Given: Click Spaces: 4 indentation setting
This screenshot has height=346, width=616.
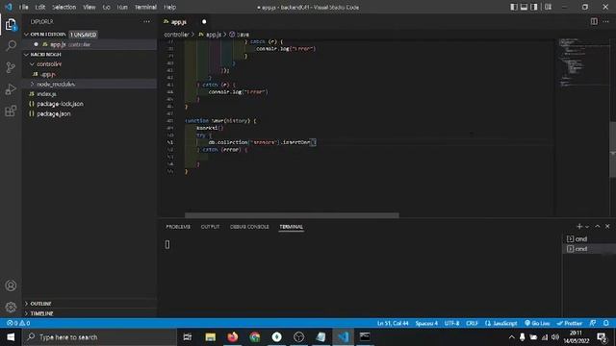Looking at the screenshot, I should 426,323.
